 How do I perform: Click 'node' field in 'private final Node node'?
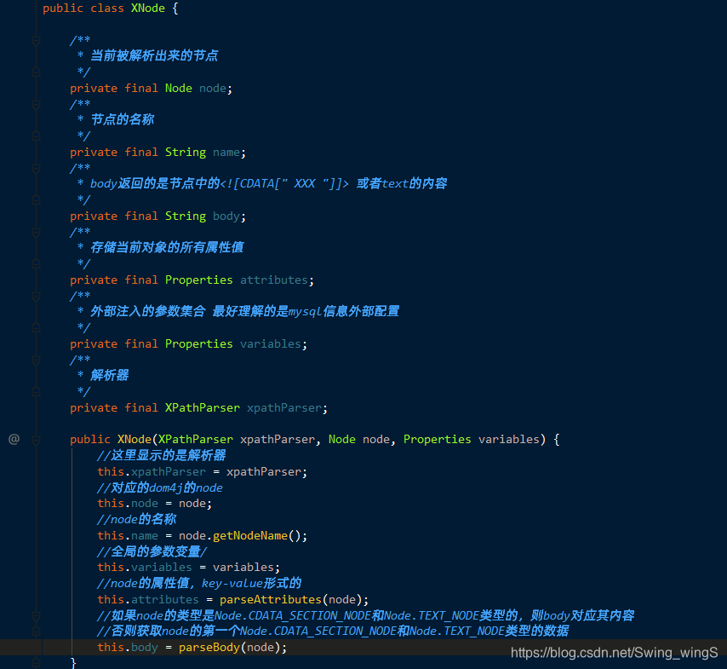[213, 89]
